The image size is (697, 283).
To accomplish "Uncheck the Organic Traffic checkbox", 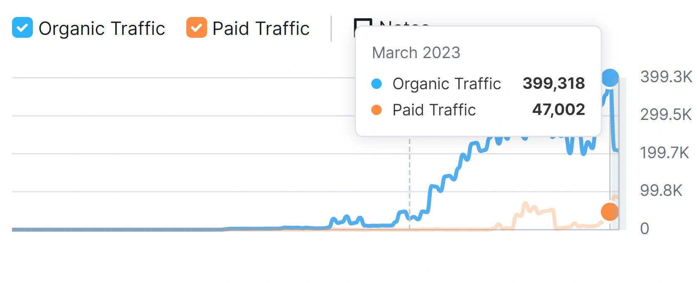I will (x=22, y=28).
